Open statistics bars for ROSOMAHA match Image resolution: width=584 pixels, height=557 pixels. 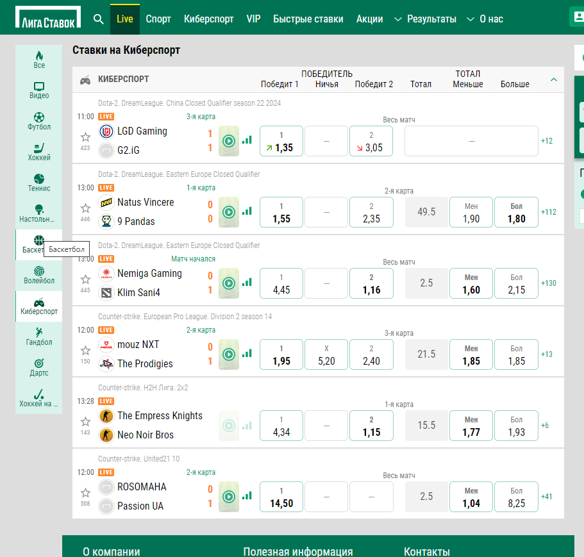(x=247, y=495)
